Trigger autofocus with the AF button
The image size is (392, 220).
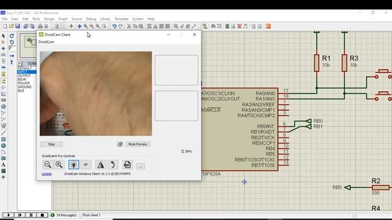click(86, 164)
